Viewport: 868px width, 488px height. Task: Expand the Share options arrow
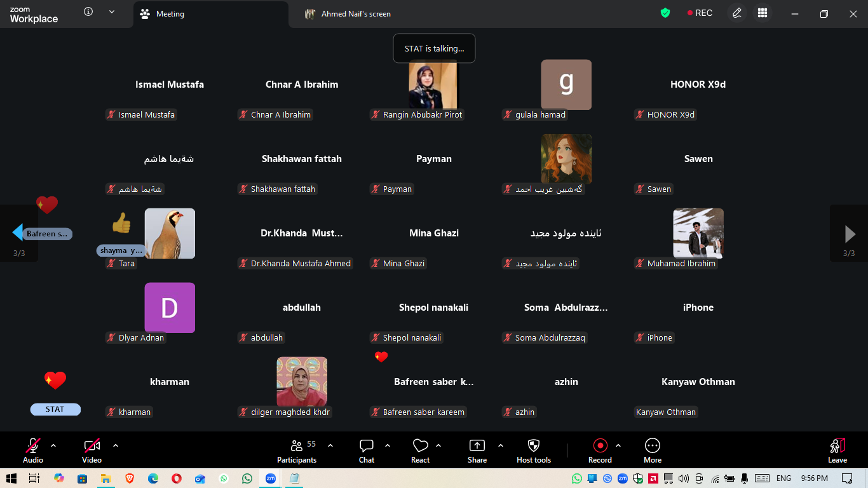pyautogui.click(x=501, y=445)
